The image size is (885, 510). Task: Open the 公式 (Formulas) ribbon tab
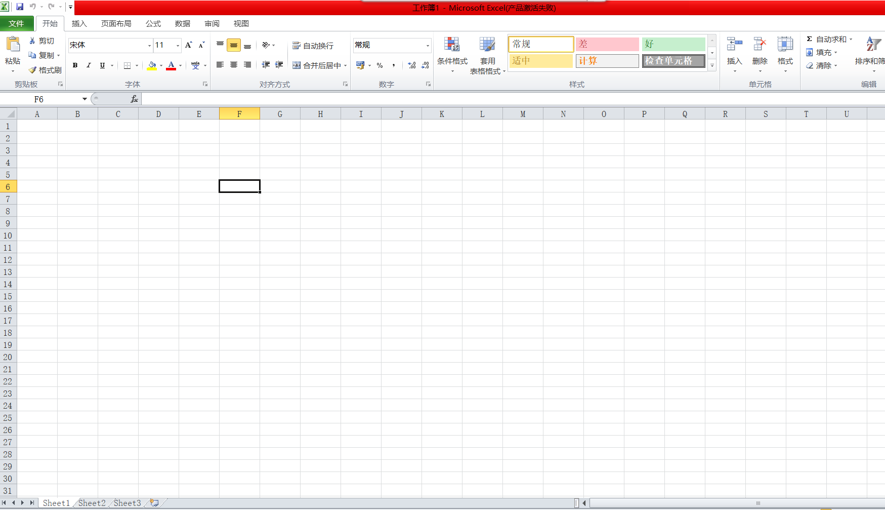pos(153,24)
